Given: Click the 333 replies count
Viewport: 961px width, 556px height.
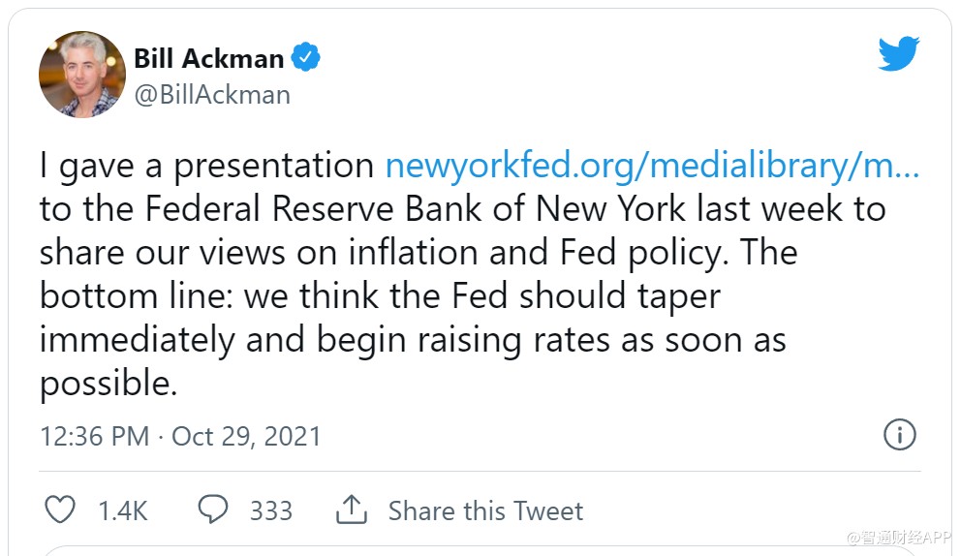Looking at the screenshot, I should (x=271, y=510).
